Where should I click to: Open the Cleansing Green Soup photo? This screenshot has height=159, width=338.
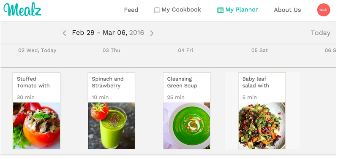point(187,126)
